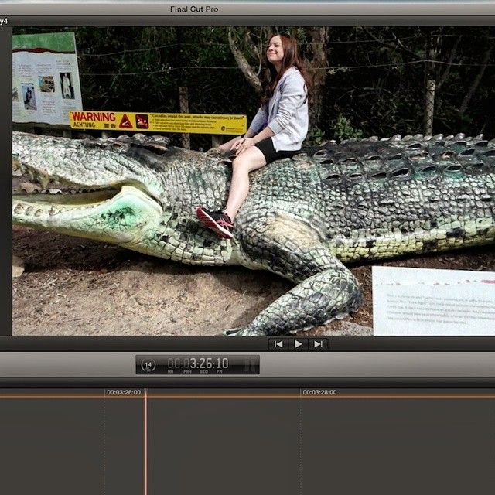Click the timecode display reading 3:26:10
The height and width of the screenshot is (495, 495).
pos(198,364)
